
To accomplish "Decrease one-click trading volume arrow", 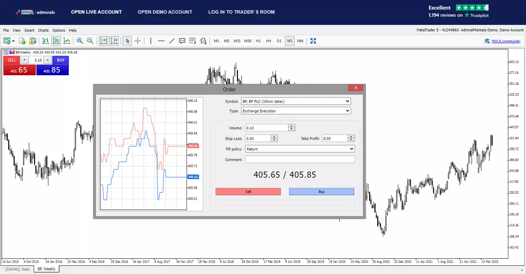I will click(x=24, y=60).
